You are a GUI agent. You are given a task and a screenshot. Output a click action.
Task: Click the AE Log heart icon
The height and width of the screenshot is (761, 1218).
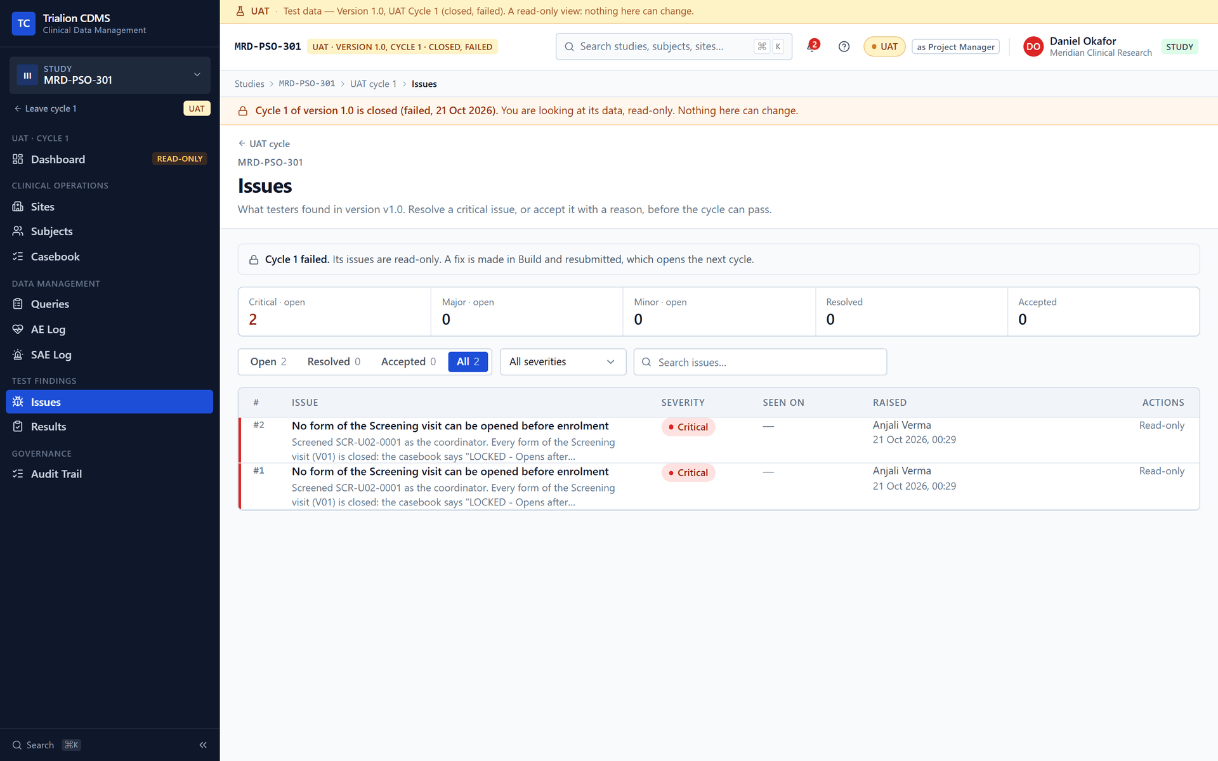[x=18, y=329]
